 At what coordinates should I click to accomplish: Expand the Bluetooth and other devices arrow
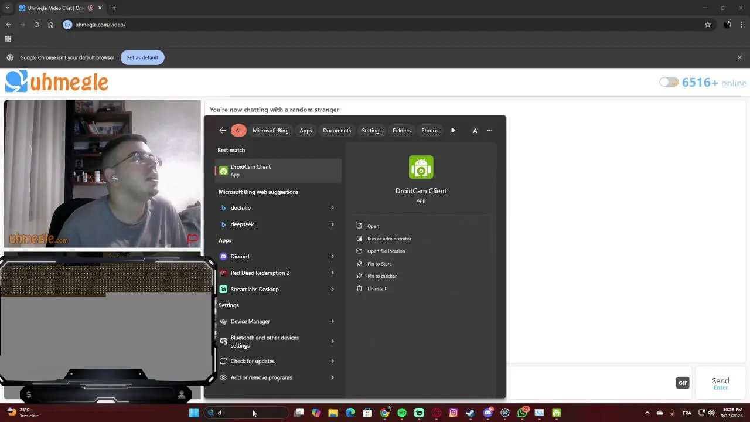pyautogui.click(x=332, y=341)
